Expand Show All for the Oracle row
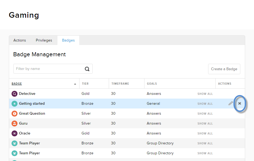 click(x=205, y=133)
